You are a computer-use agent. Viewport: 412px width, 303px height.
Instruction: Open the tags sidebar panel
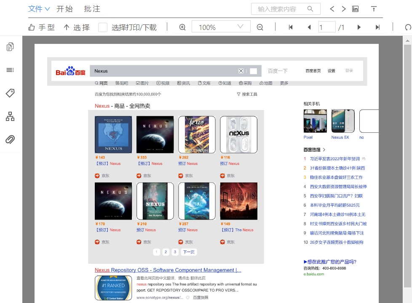(x=10, y=93)
